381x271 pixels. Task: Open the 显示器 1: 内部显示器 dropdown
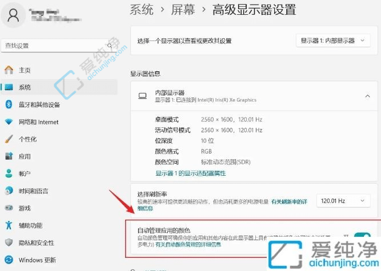[333, 41]
